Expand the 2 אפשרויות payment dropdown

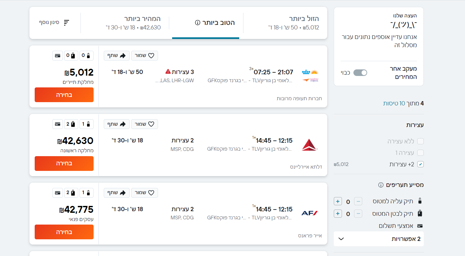(x=379, y=239)
